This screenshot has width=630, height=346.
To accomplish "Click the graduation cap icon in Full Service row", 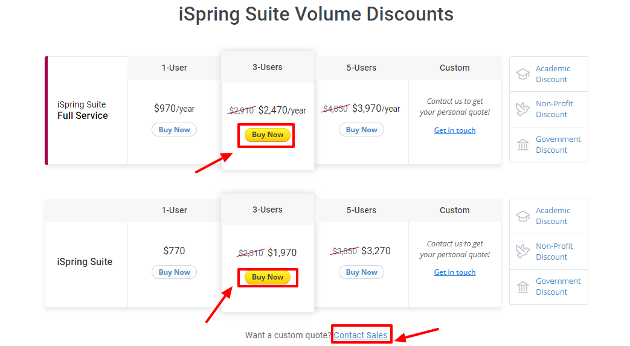I will [x=522, y=74].
